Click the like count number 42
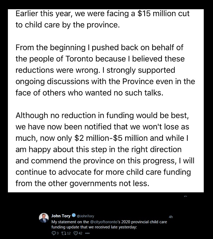The image size is (213, 239). pos(81,233)
